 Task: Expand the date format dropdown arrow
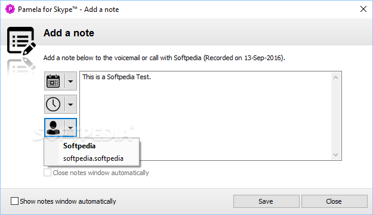click(70, 81)
